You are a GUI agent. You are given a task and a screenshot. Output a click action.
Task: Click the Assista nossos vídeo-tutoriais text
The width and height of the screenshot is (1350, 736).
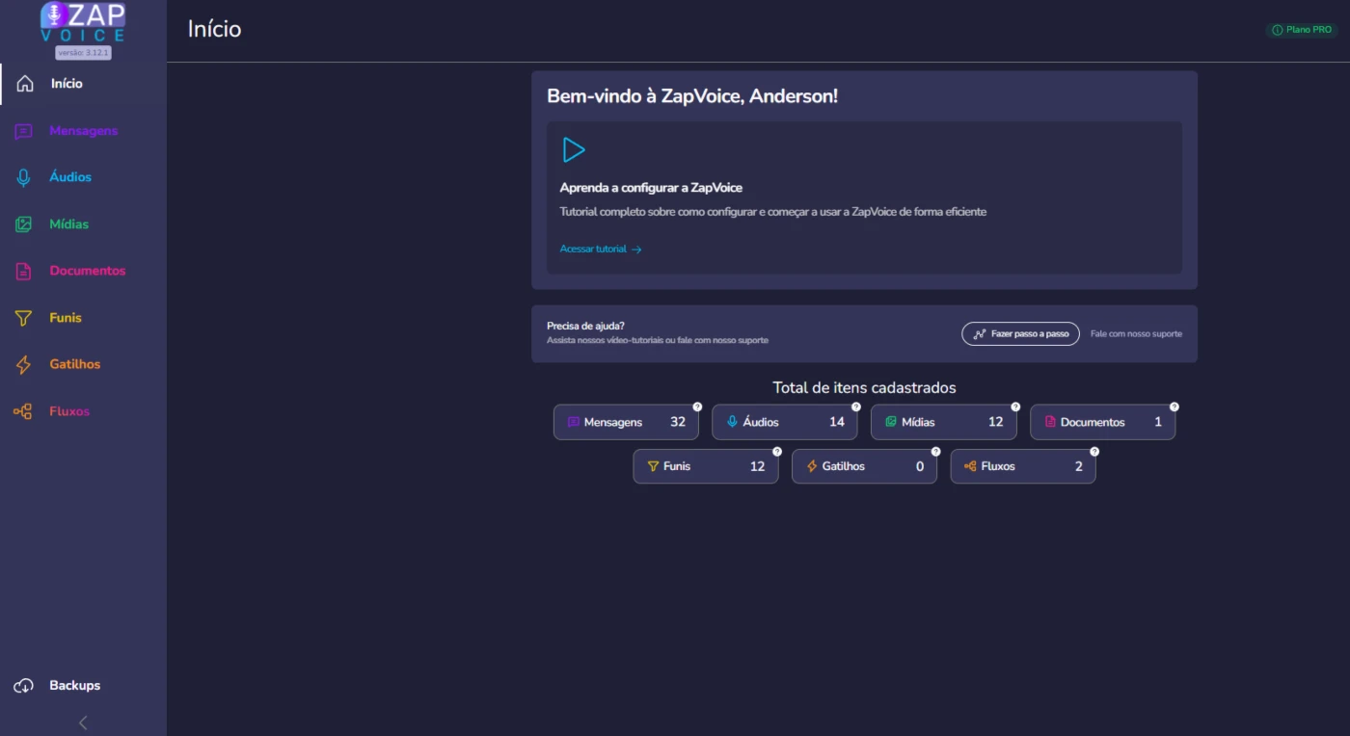click(x=658, y=340)
